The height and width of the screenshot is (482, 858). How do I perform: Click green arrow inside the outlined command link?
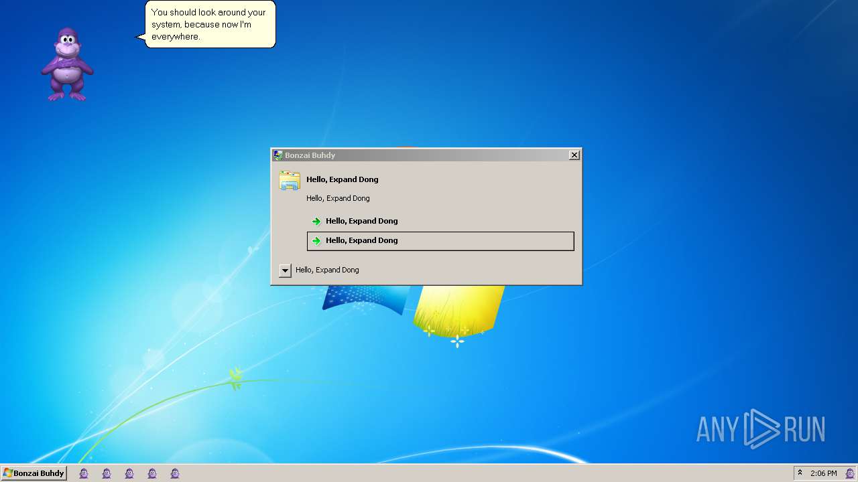pos(316,241)
